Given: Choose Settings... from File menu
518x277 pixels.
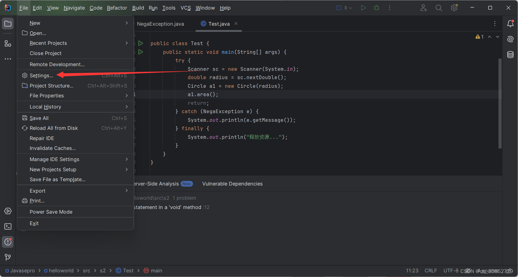Looking at the screenshot, I should tap(75, 75).
